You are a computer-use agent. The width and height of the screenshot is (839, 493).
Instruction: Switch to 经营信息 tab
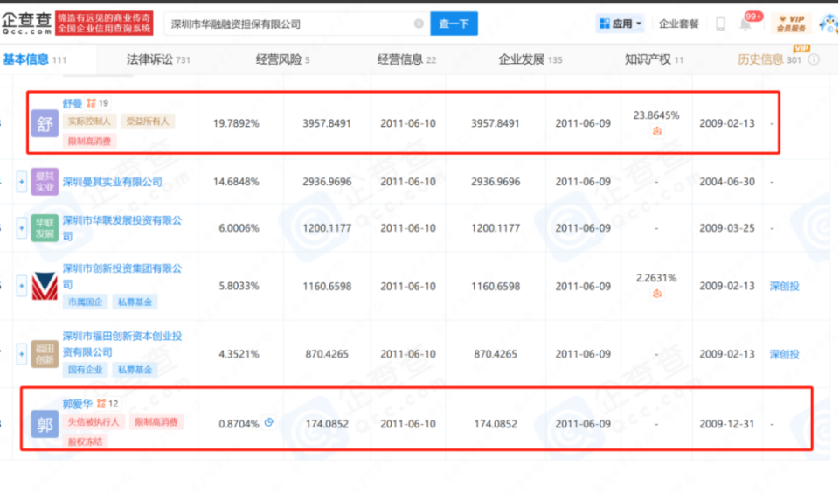[406, 59]
